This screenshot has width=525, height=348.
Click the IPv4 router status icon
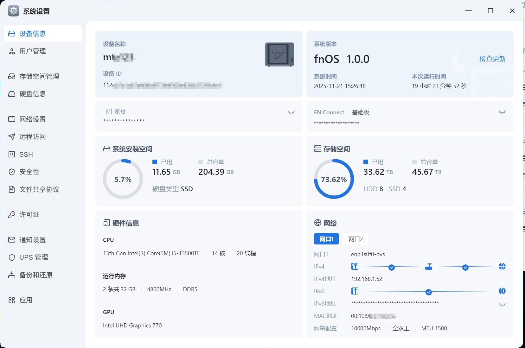point(428,267)
